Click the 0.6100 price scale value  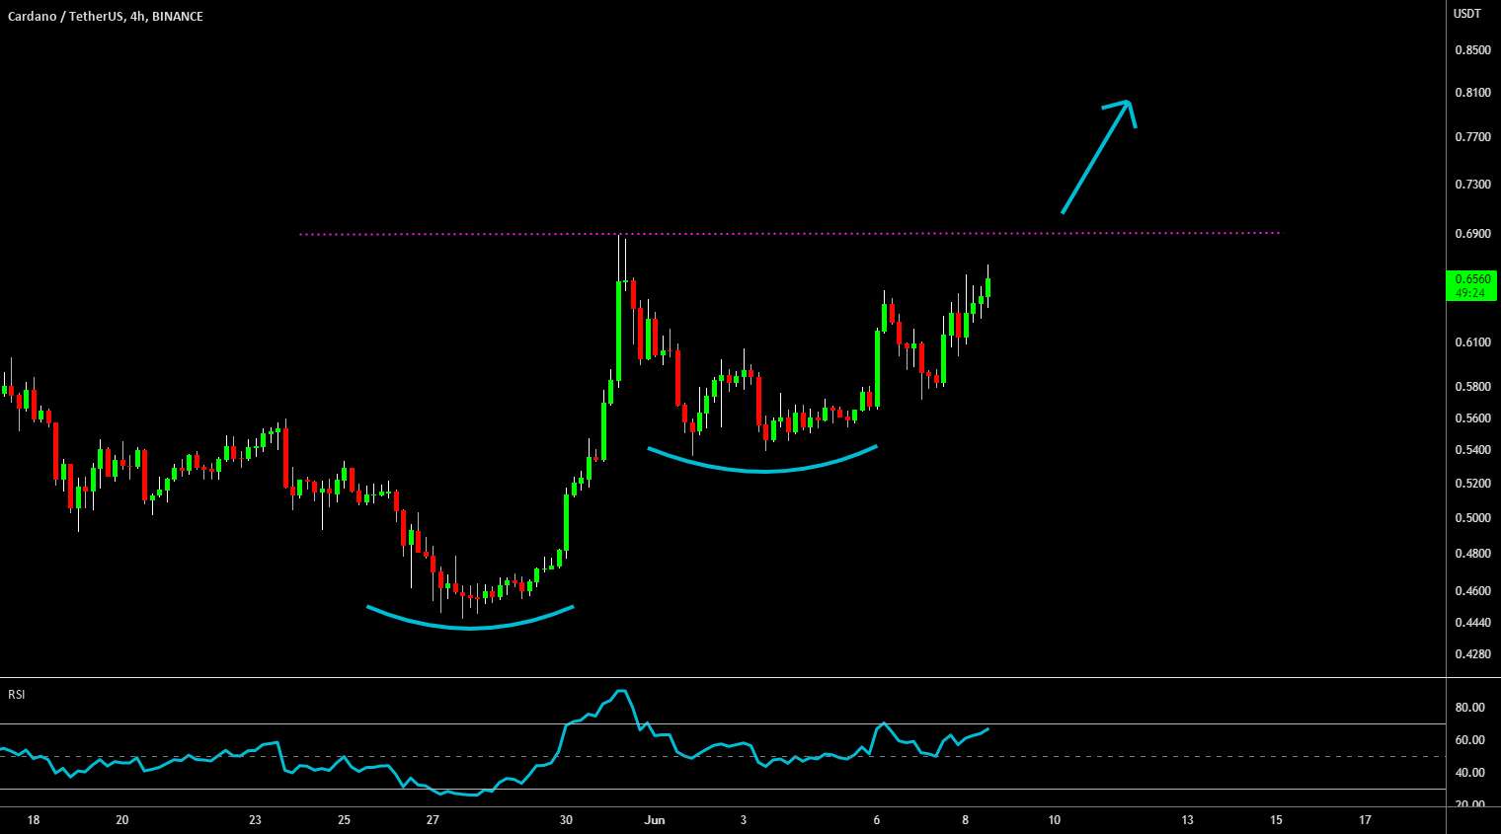(x=1471, y=342)
